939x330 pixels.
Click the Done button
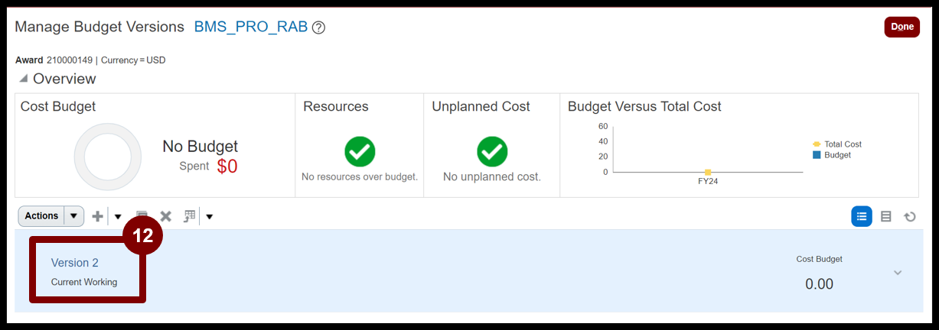(x=902, y=27)
